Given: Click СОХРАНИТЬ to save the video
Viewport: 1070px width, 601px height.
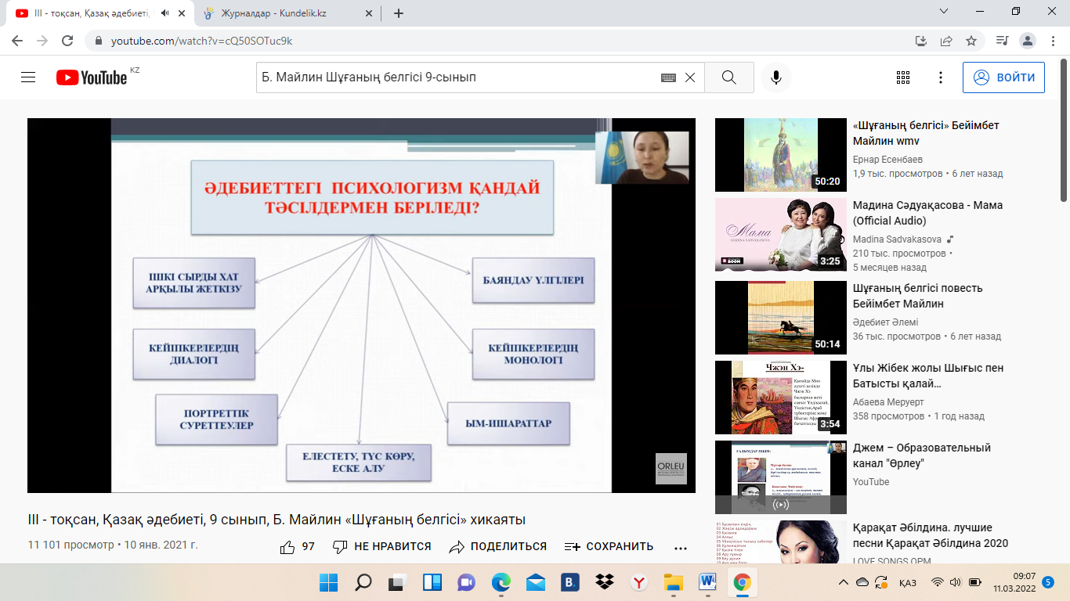Looking at the screenshot, I should tap(609, 547).
